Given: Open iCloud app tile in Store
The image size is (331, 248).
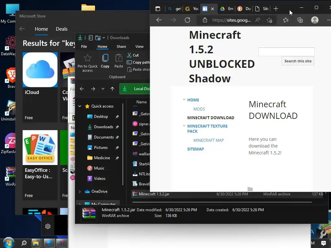Looking at the screenshot, I should (x=40, y=87).
